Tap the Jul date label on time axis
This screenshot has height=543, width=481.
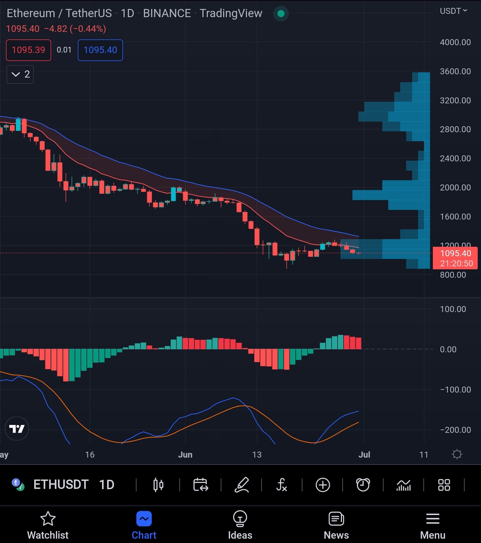click(364, 455)
